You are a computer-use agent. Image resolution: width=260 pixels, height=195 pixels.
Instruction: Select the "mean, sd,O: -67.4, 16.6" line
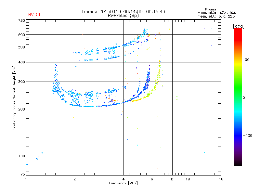(216, 13)
